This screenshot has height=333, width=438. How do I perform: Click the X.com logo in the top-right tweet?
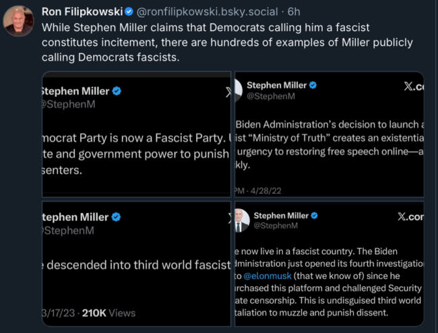tap(412, 86)
